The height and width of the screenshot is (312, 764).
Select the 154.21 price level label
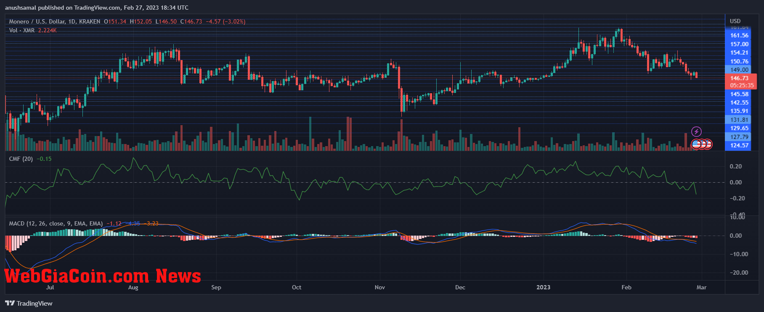click(739, 52)
